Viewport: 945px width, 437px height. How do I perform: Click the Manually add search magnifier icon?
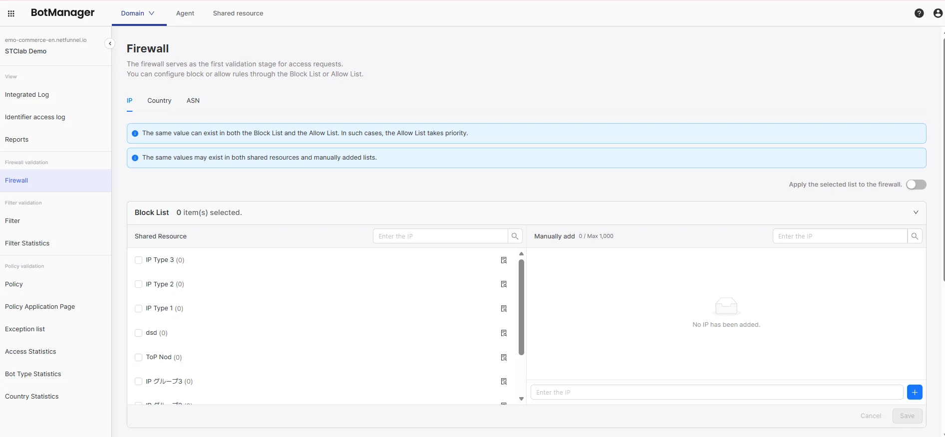click(x=915, y=236)
